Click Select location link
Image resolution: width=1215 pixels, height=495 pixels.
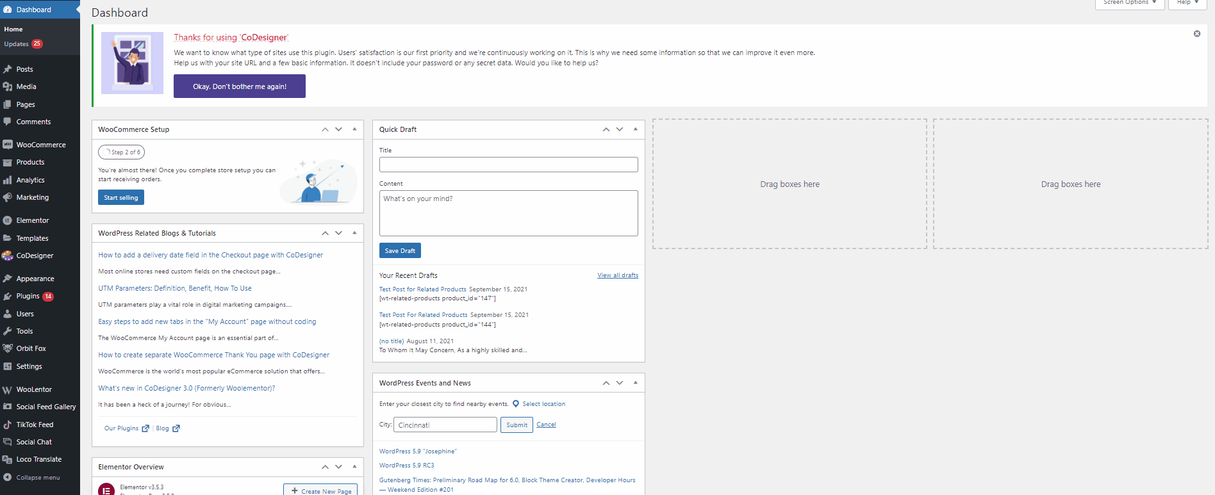pyautogui.click(x=543, y=404)
